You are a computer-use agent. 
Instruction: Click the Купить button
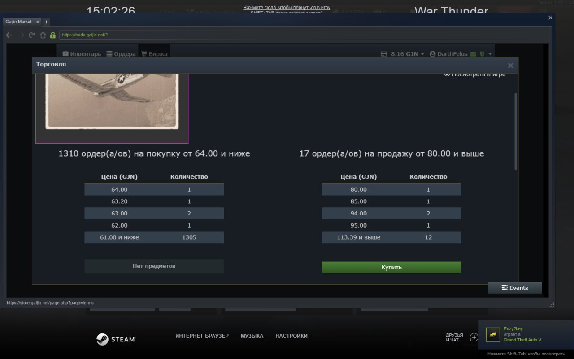click(391, 267)
